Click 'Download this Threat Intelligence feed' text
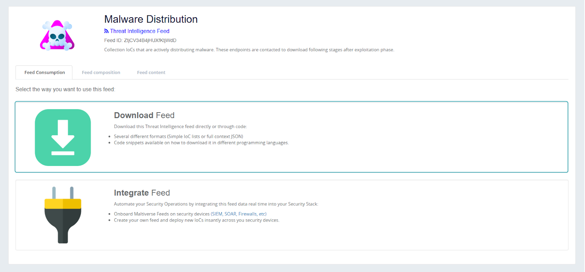 (x=180, y=126)
